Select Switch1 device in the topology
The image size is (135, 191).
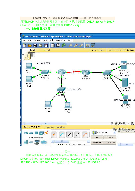tap(45, 72)
